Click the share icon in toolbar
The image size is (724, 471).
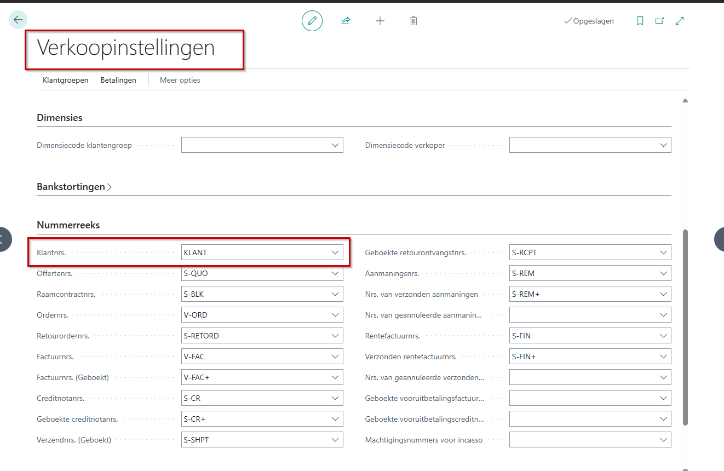(x=346, y=21)
